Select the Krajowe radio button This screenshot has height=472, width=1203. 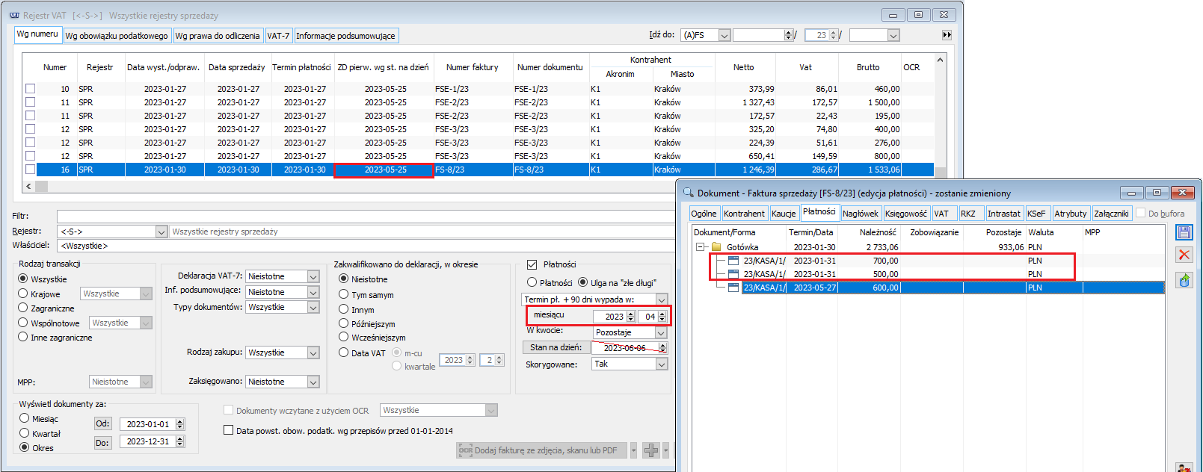[x=23, y=294]
